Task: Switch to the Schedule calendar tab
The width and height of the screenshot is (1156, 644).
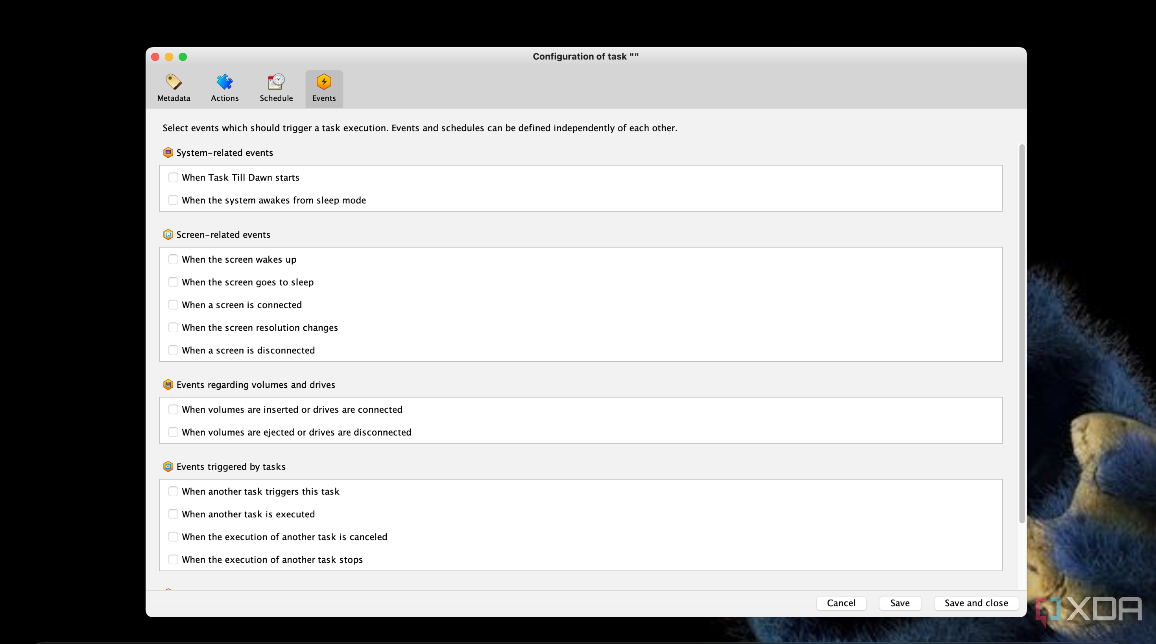Action: [276, 88]
